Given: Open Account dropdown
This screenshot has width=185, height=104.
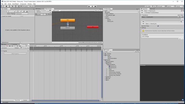Looking at the screenshot, I should coord(161,6).
